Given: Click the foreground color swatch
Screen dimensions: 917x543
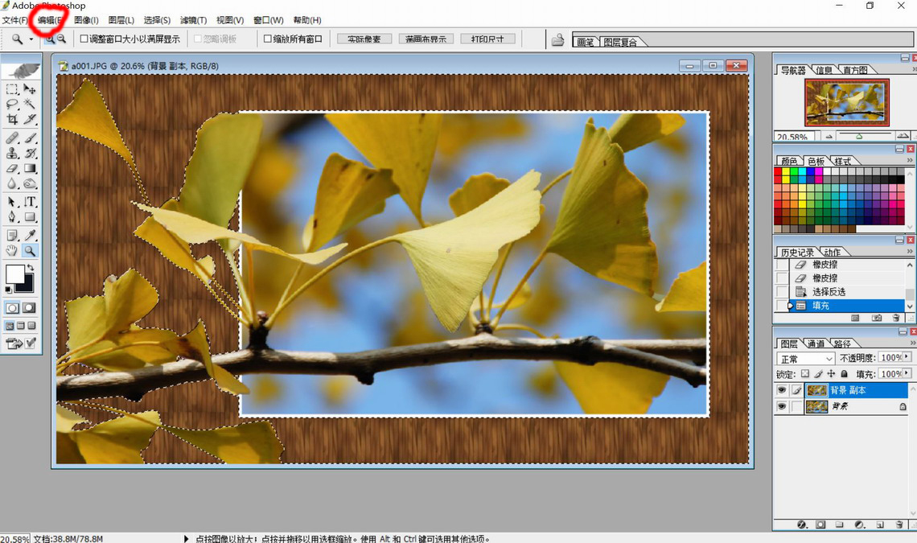Looking at the screenshot, I should coord(14,275).
